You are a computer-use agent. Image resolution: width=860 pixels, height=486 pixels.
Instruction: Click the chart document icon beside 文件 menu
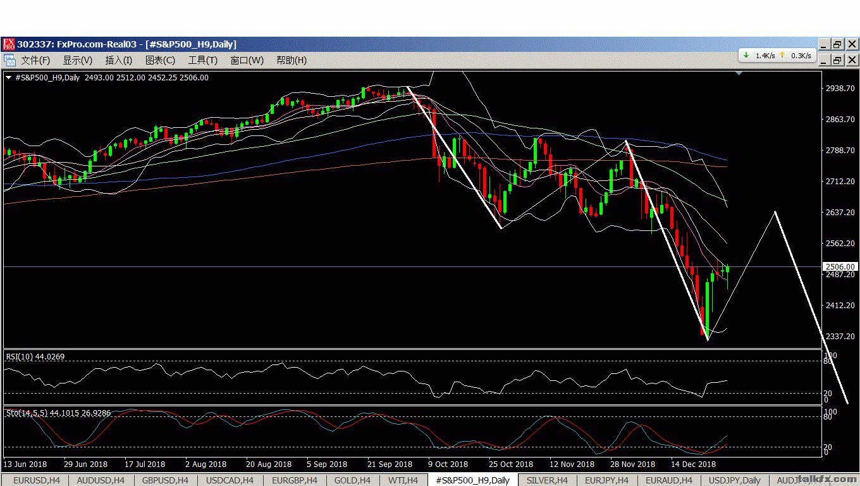pos(9,60)
